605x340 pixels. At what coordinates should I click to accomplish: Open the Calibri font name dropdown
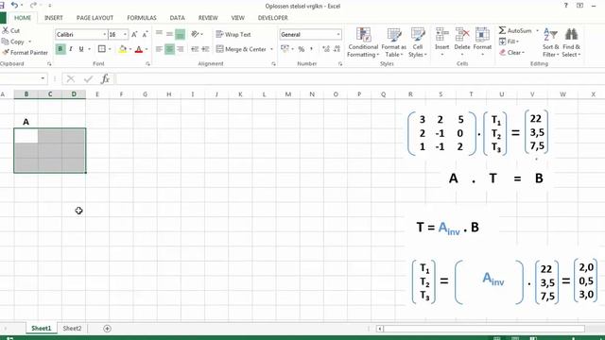(104, 35)
